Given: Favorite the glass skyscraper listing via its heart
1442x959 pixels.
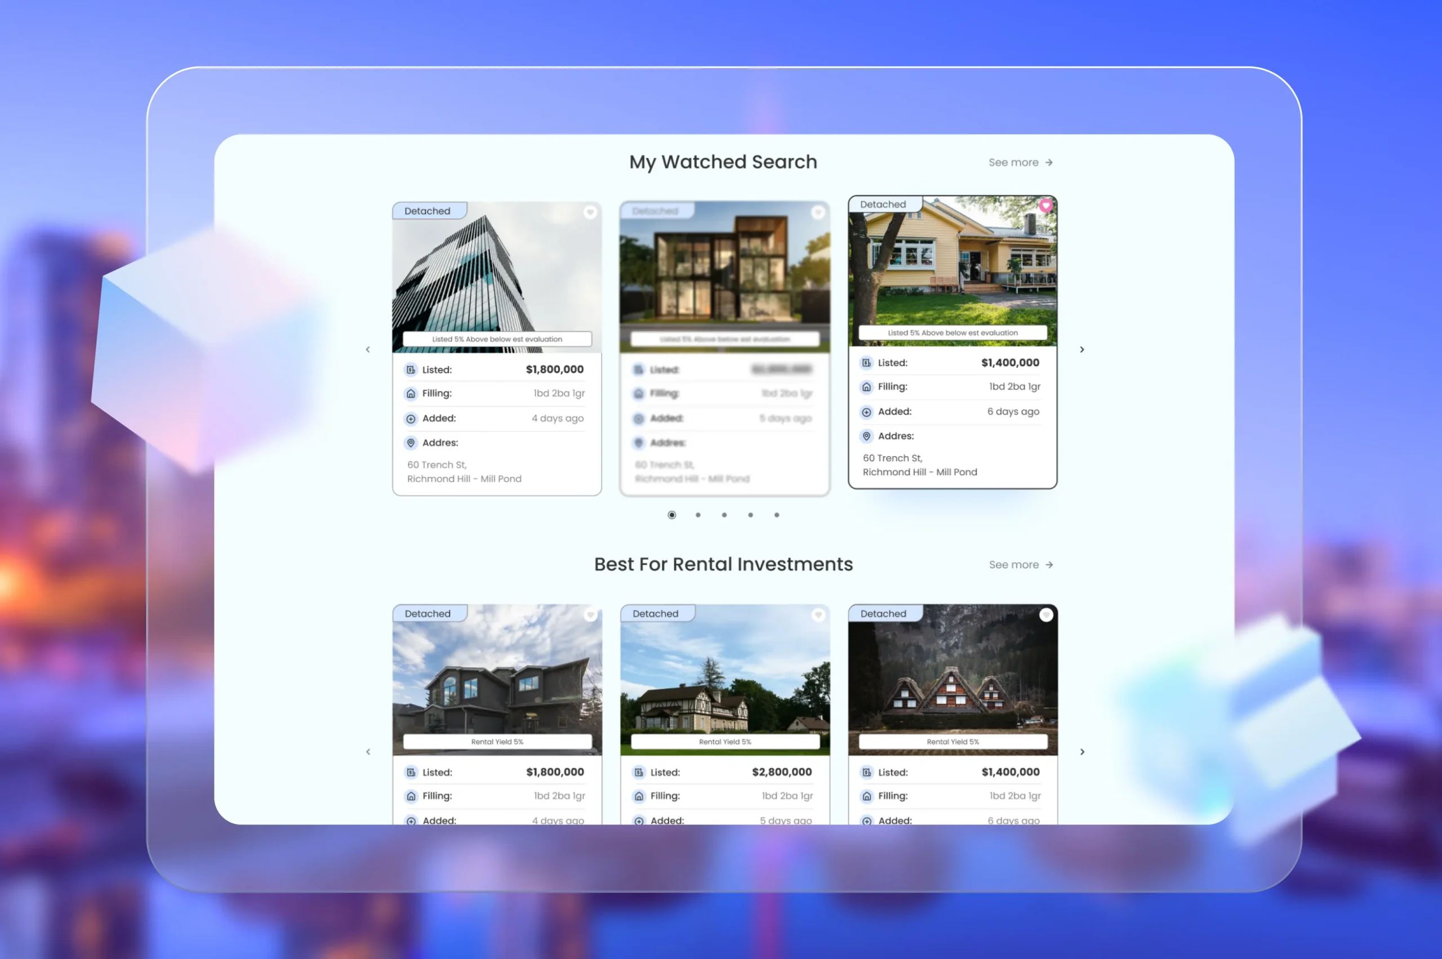Looking at the screenshot, I should click(x=590, y=212).
